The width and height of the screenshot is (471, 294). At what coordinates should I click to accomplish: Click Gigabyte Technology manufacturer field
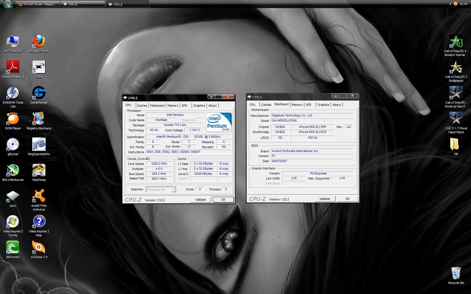[312, 115]
